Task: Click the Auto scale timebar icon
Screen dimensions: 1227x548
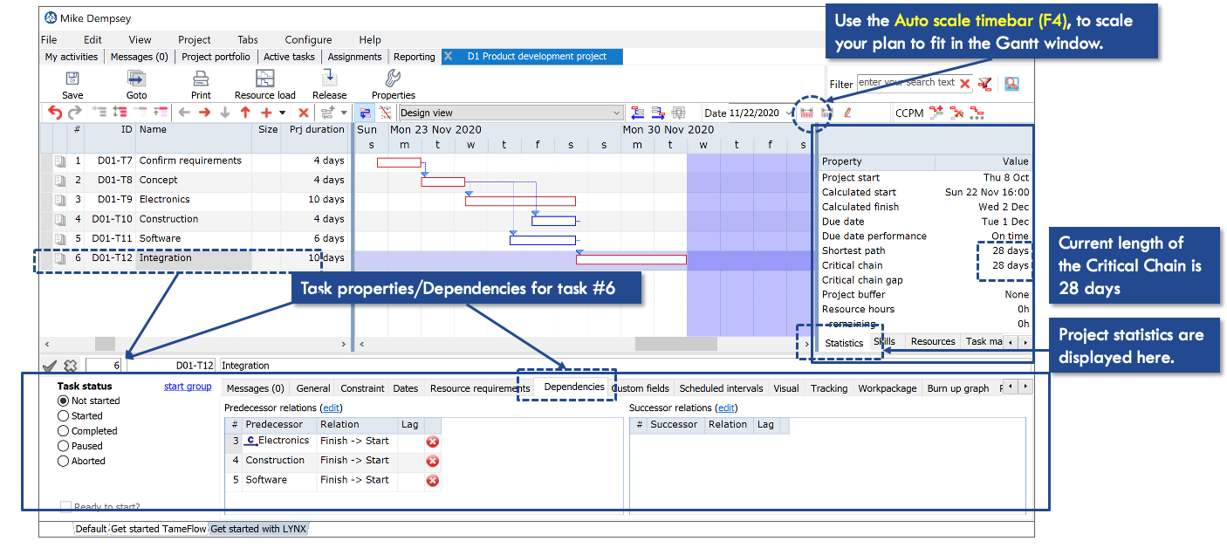Action: (806, 113)
